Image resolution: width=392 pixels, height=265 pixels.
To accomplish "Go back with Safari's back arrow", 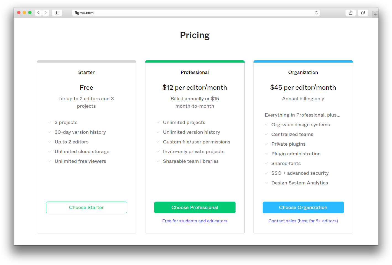I will click(38, 13).
